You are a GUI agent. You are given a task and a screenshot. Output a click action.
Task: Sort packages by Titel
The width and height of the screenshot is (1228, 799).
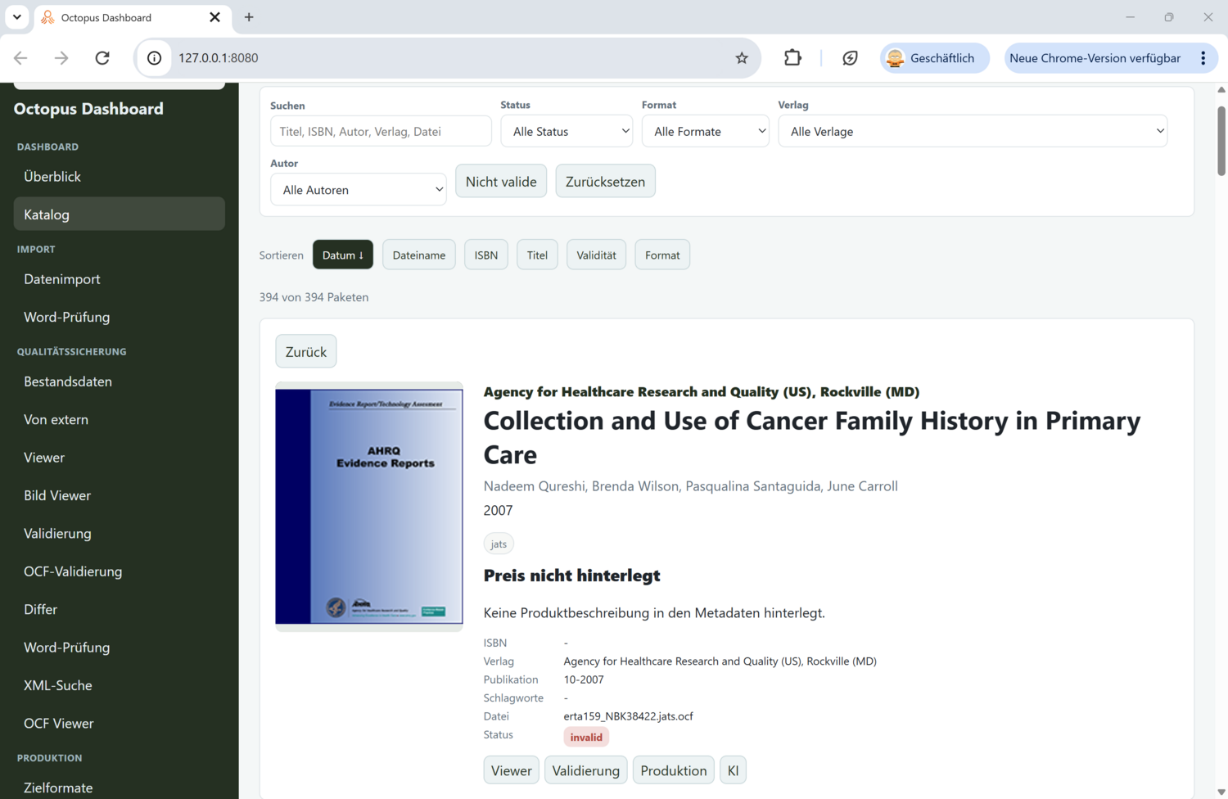(x=537, y=255)
